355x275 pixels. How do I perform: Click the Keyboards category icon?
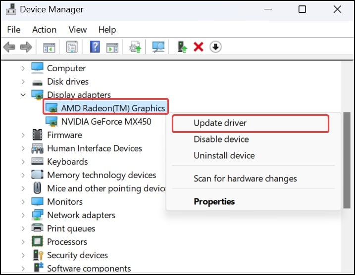(x=37, y=161)
